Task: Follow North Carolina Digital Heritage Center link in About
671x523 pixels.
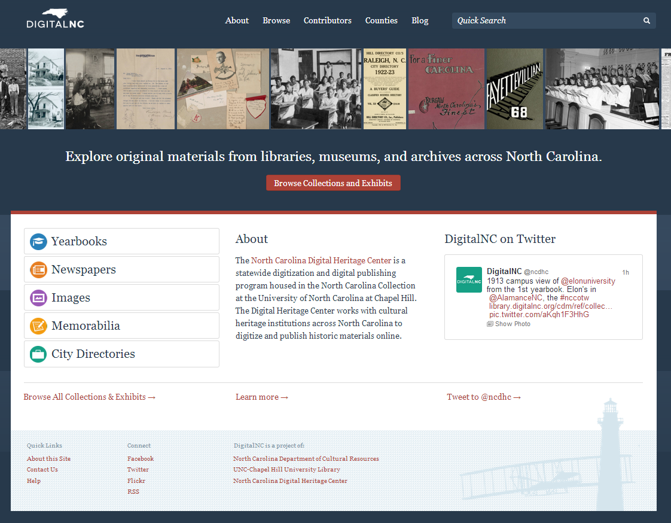Action: click(321, 260)
